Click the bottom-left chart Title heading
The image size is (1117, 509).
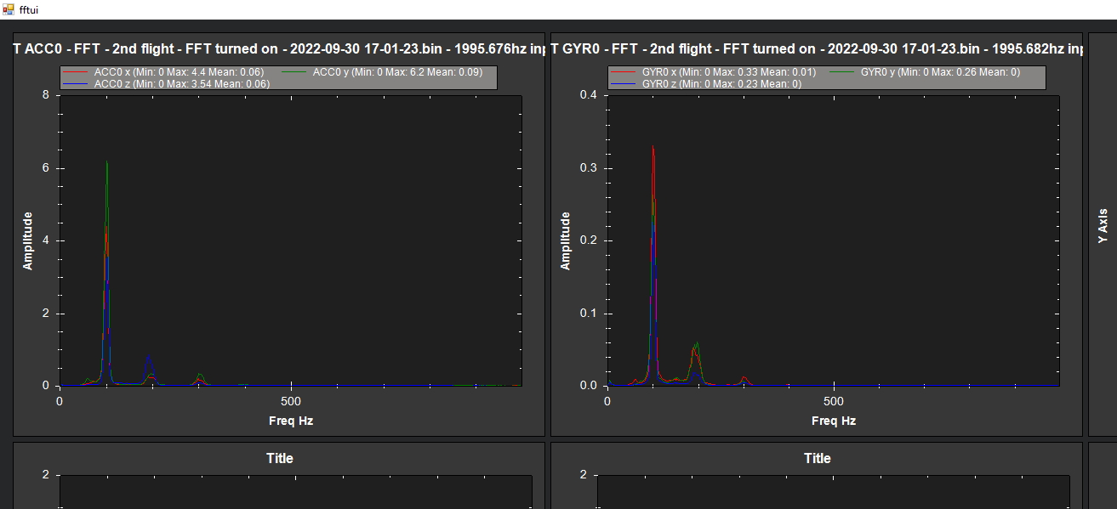point(279,458)
